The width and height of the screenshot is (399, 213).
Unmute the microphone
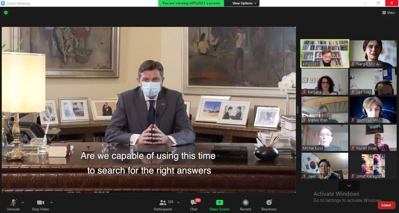pos(13,203)
